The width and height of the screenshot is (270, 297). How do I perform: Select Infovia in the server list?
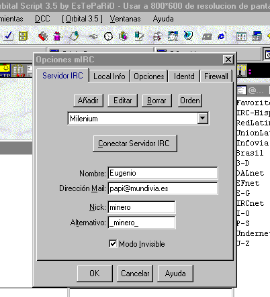(253, 143)
